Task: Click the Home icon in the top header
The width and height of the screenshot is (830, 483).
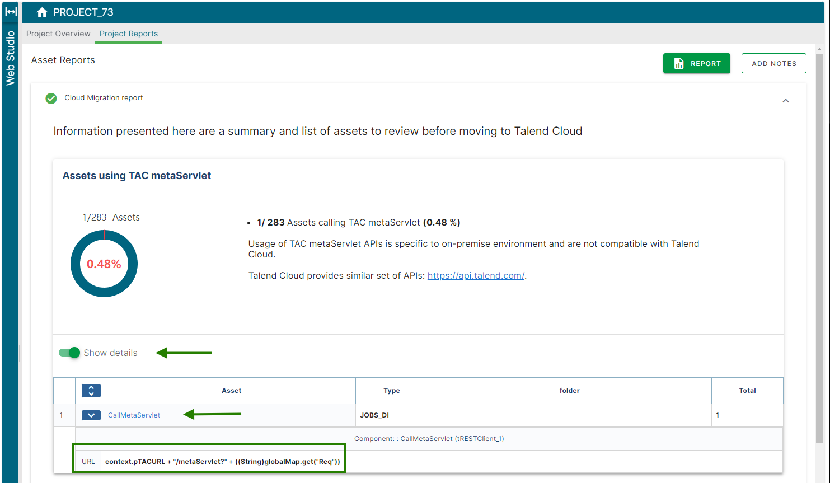Action: 42,11
